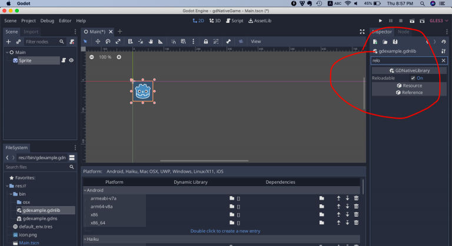452x246 pixels.
Task: Select Main.tscn in the FileSystem
Action: pyautogui.click(x=29, y=243)
